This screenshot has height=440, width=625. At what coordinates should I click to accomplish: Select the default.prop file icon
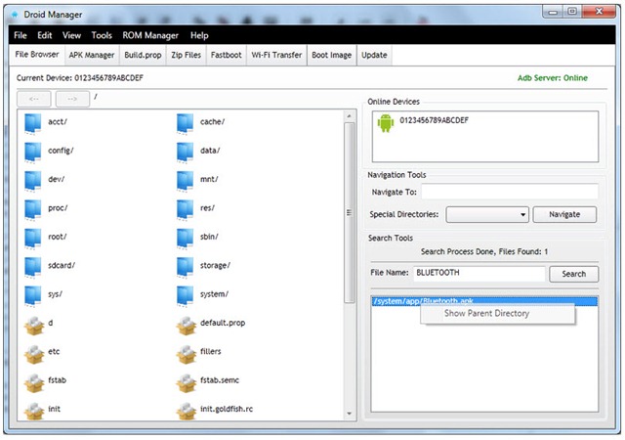point(187,326)
